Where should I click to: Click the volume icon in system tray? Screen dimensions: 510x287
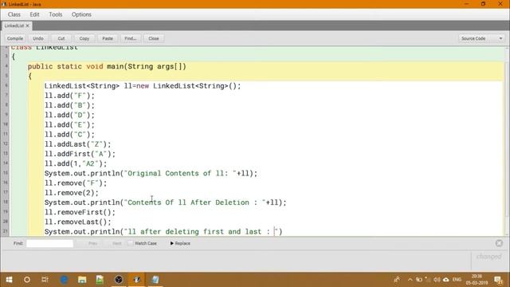(437, 280)
